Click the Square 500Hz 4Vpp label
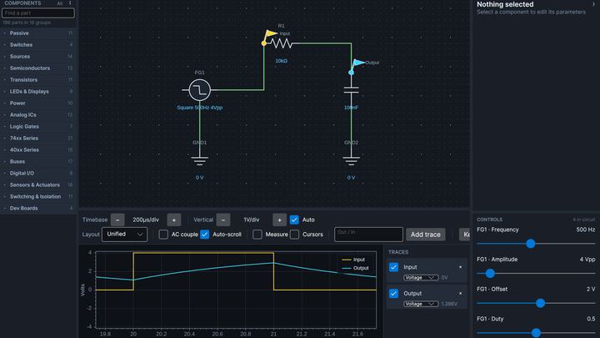Screen dimensions: 600x338 click(199, 108)
